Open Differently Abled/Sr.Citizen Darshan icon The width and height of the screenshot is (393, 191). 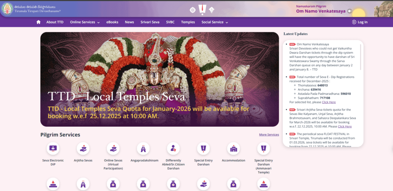[x=173, y=149]
